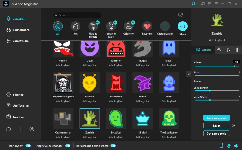242x150 pixels.
Task: Toggle the Apply voice changer switch
Action: point(68,146)
